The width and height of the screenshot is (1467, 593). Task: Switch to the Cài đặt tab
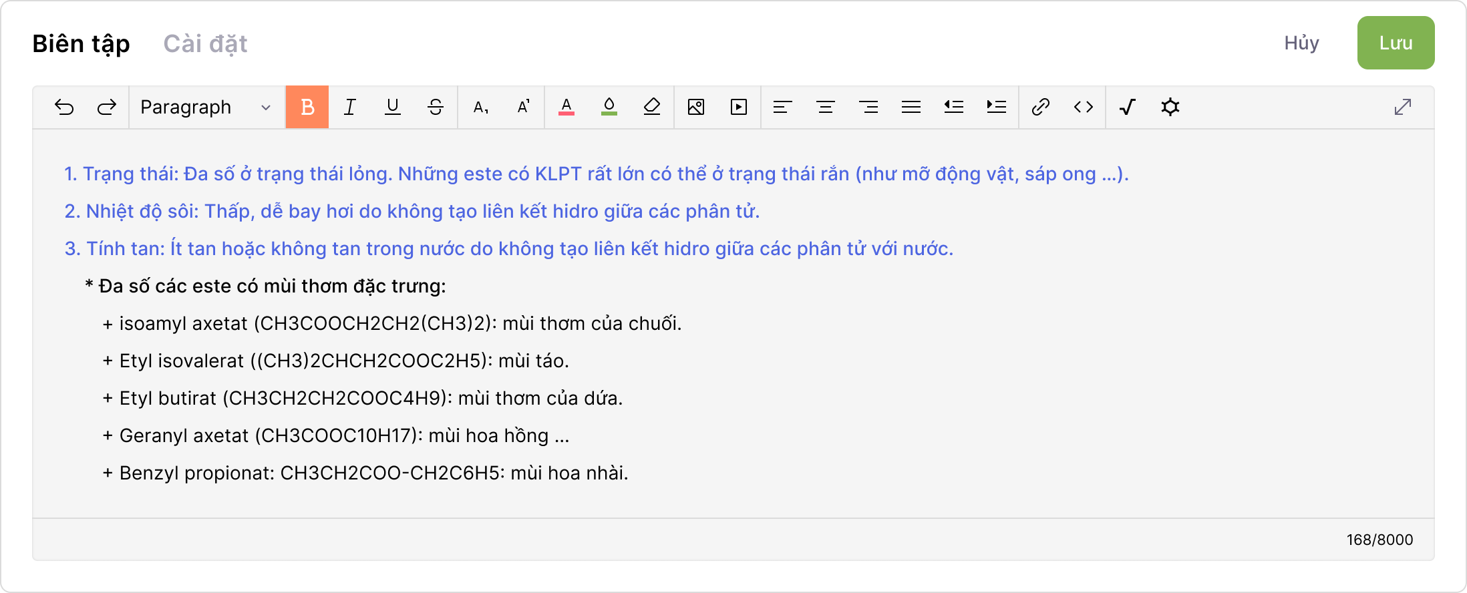click(205, 43)
